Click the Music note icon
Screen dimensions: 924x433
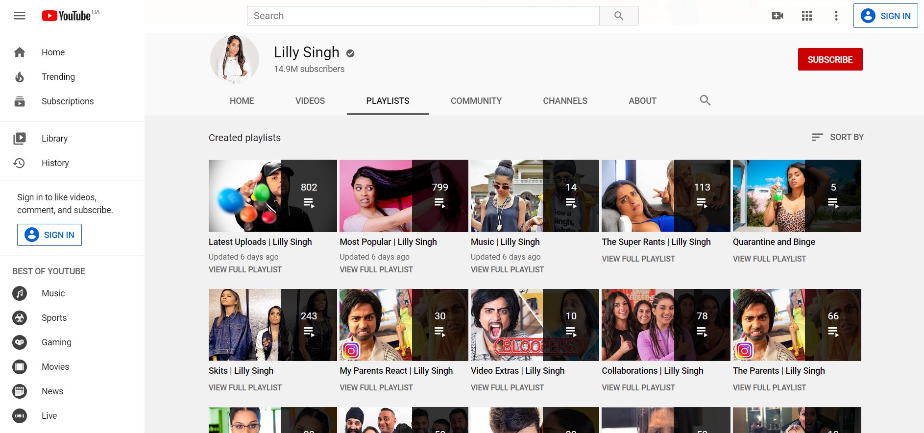click(20, 293)
